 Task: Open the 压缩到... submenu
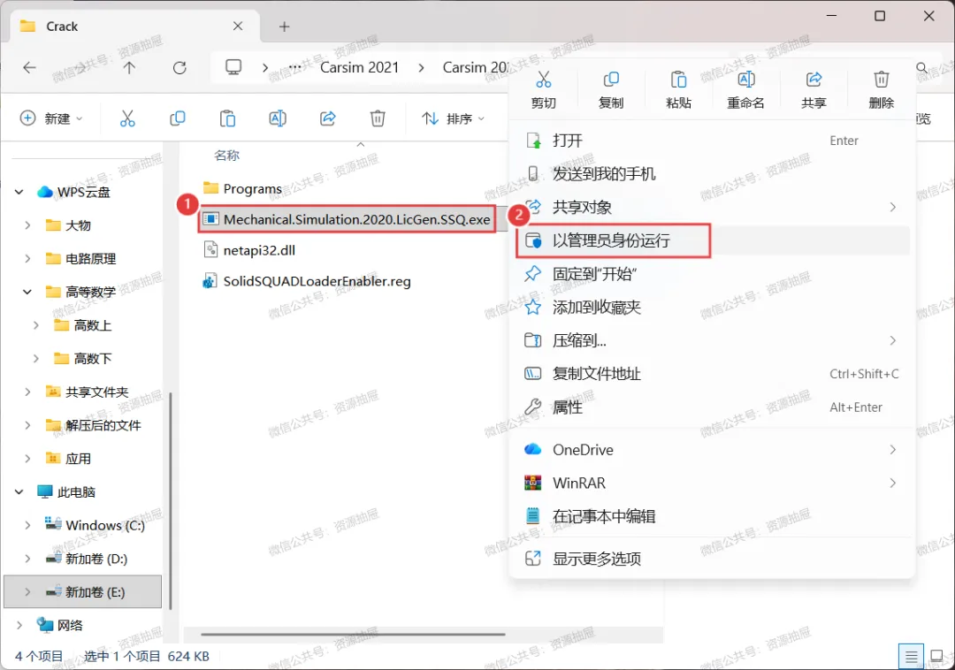click(712, 340)
